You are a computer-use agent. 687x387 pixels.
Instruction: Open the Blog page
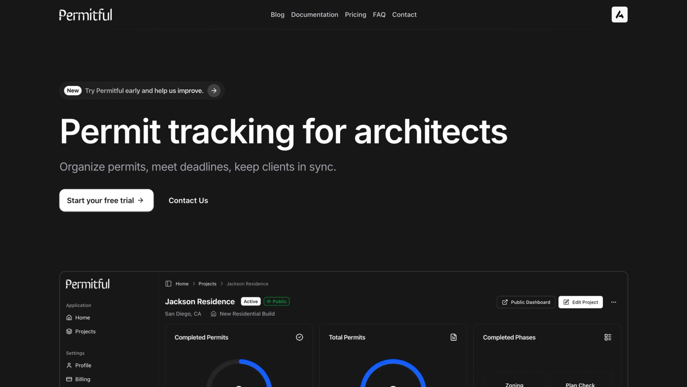coord(277,15)
